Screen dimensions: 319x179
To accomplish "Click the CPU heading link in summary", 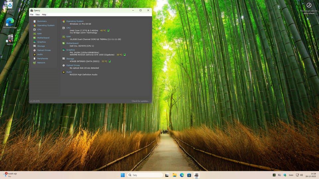I will 68,28.
